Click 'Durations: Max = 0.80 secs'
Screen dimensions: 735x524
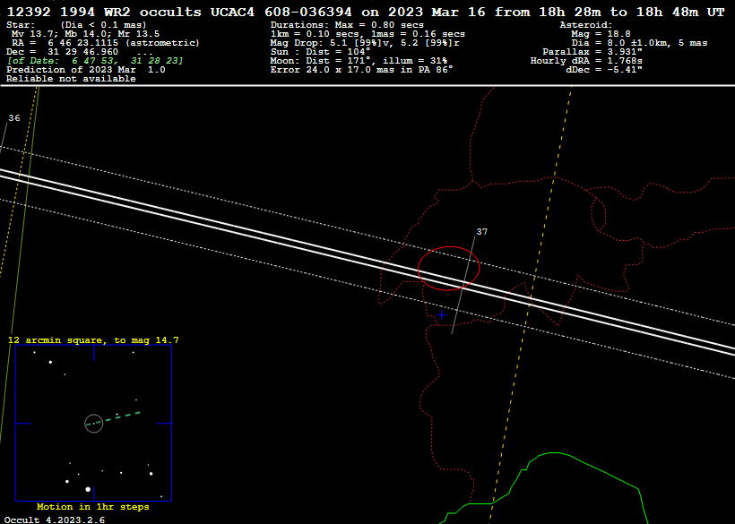[347, 25]
